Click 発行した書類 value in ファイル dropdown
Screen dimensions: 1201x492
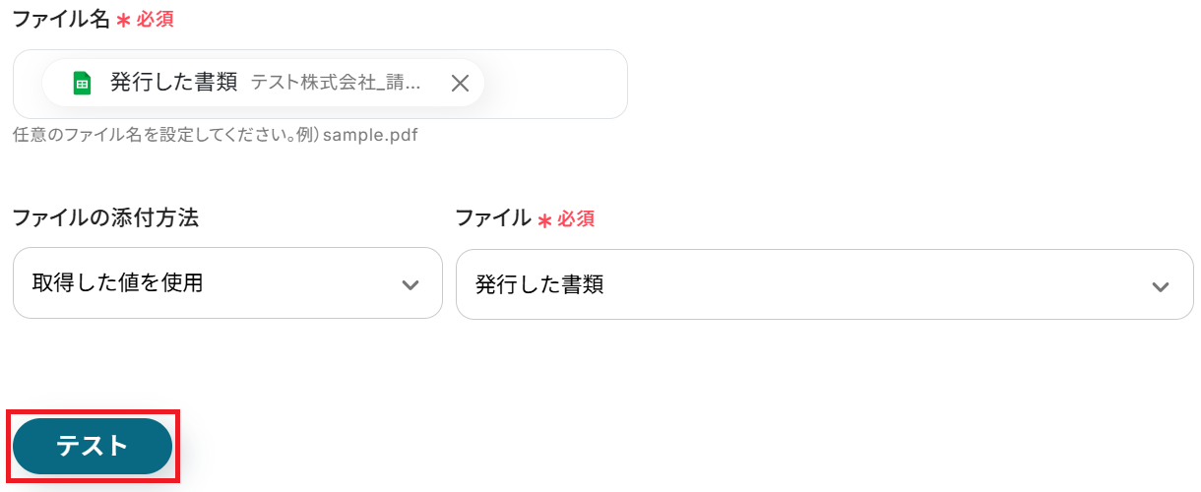click(539, 285)
